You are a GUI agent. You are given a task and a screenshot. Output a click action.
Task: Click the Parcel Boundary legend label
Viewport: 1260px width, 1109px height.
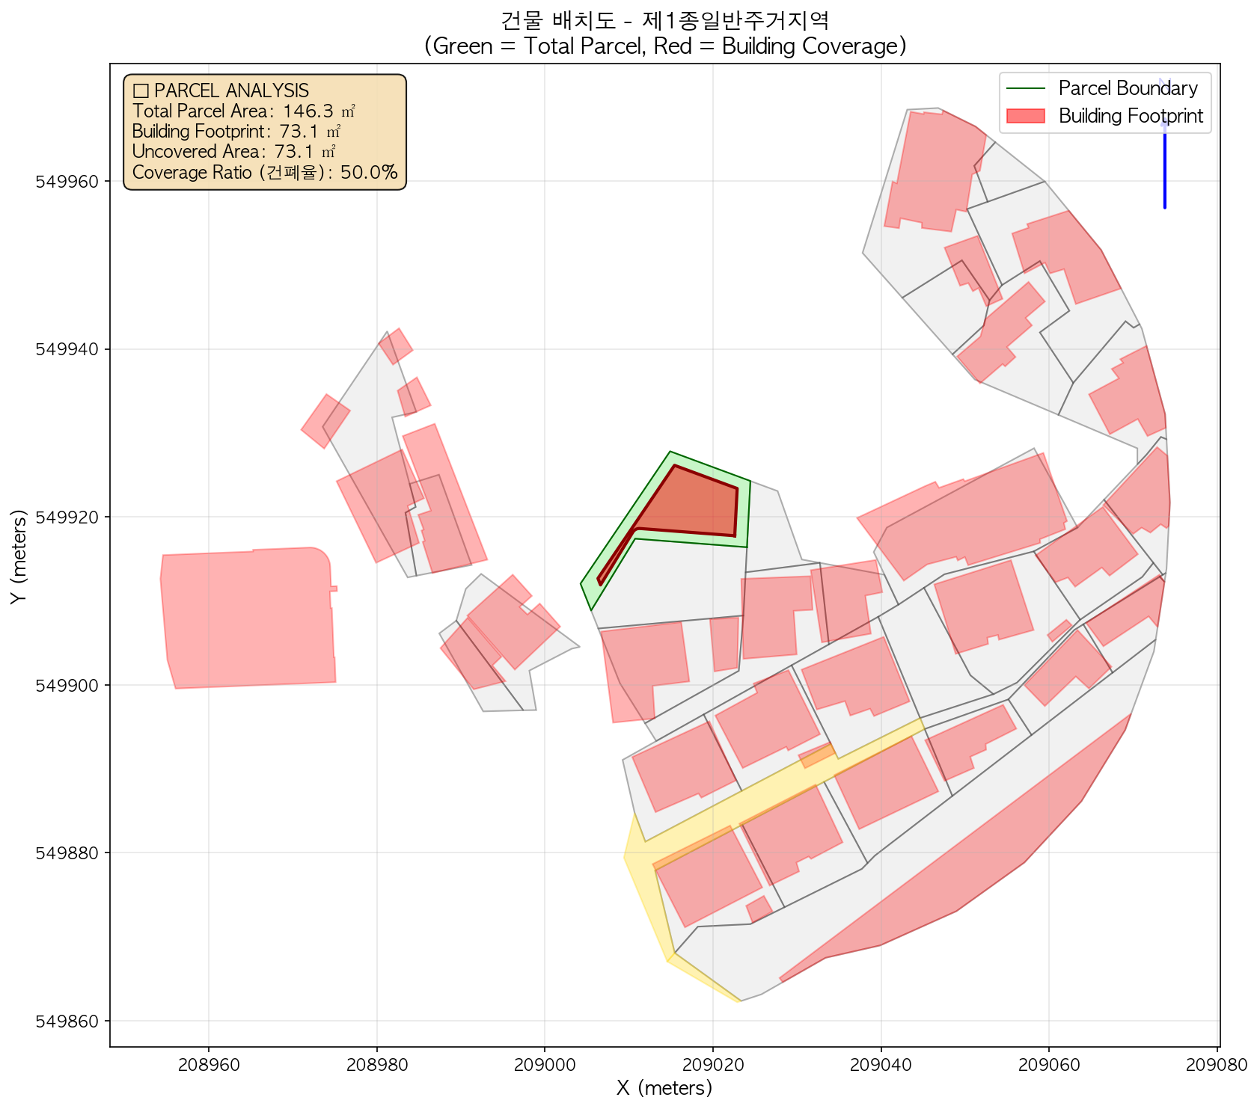(1128, 88)
